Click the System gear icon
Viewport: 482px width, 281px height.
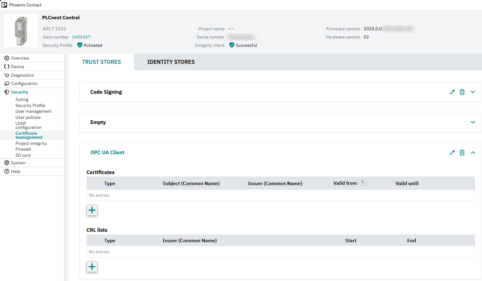(7, 163)
